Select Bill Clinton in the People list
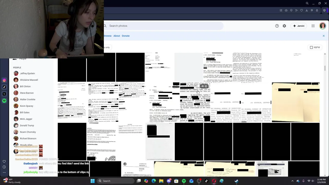Screen dimensions: 329x185 click(25, 86)
